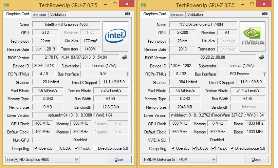Click the NVIDIA driver version nvlddmkm field

(x=217, y=115)
